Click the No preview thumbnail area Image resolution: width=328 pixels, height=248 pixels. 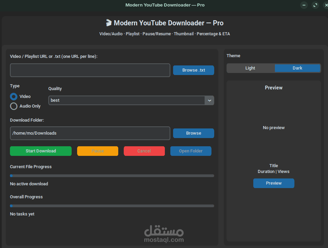coord(274,127)
